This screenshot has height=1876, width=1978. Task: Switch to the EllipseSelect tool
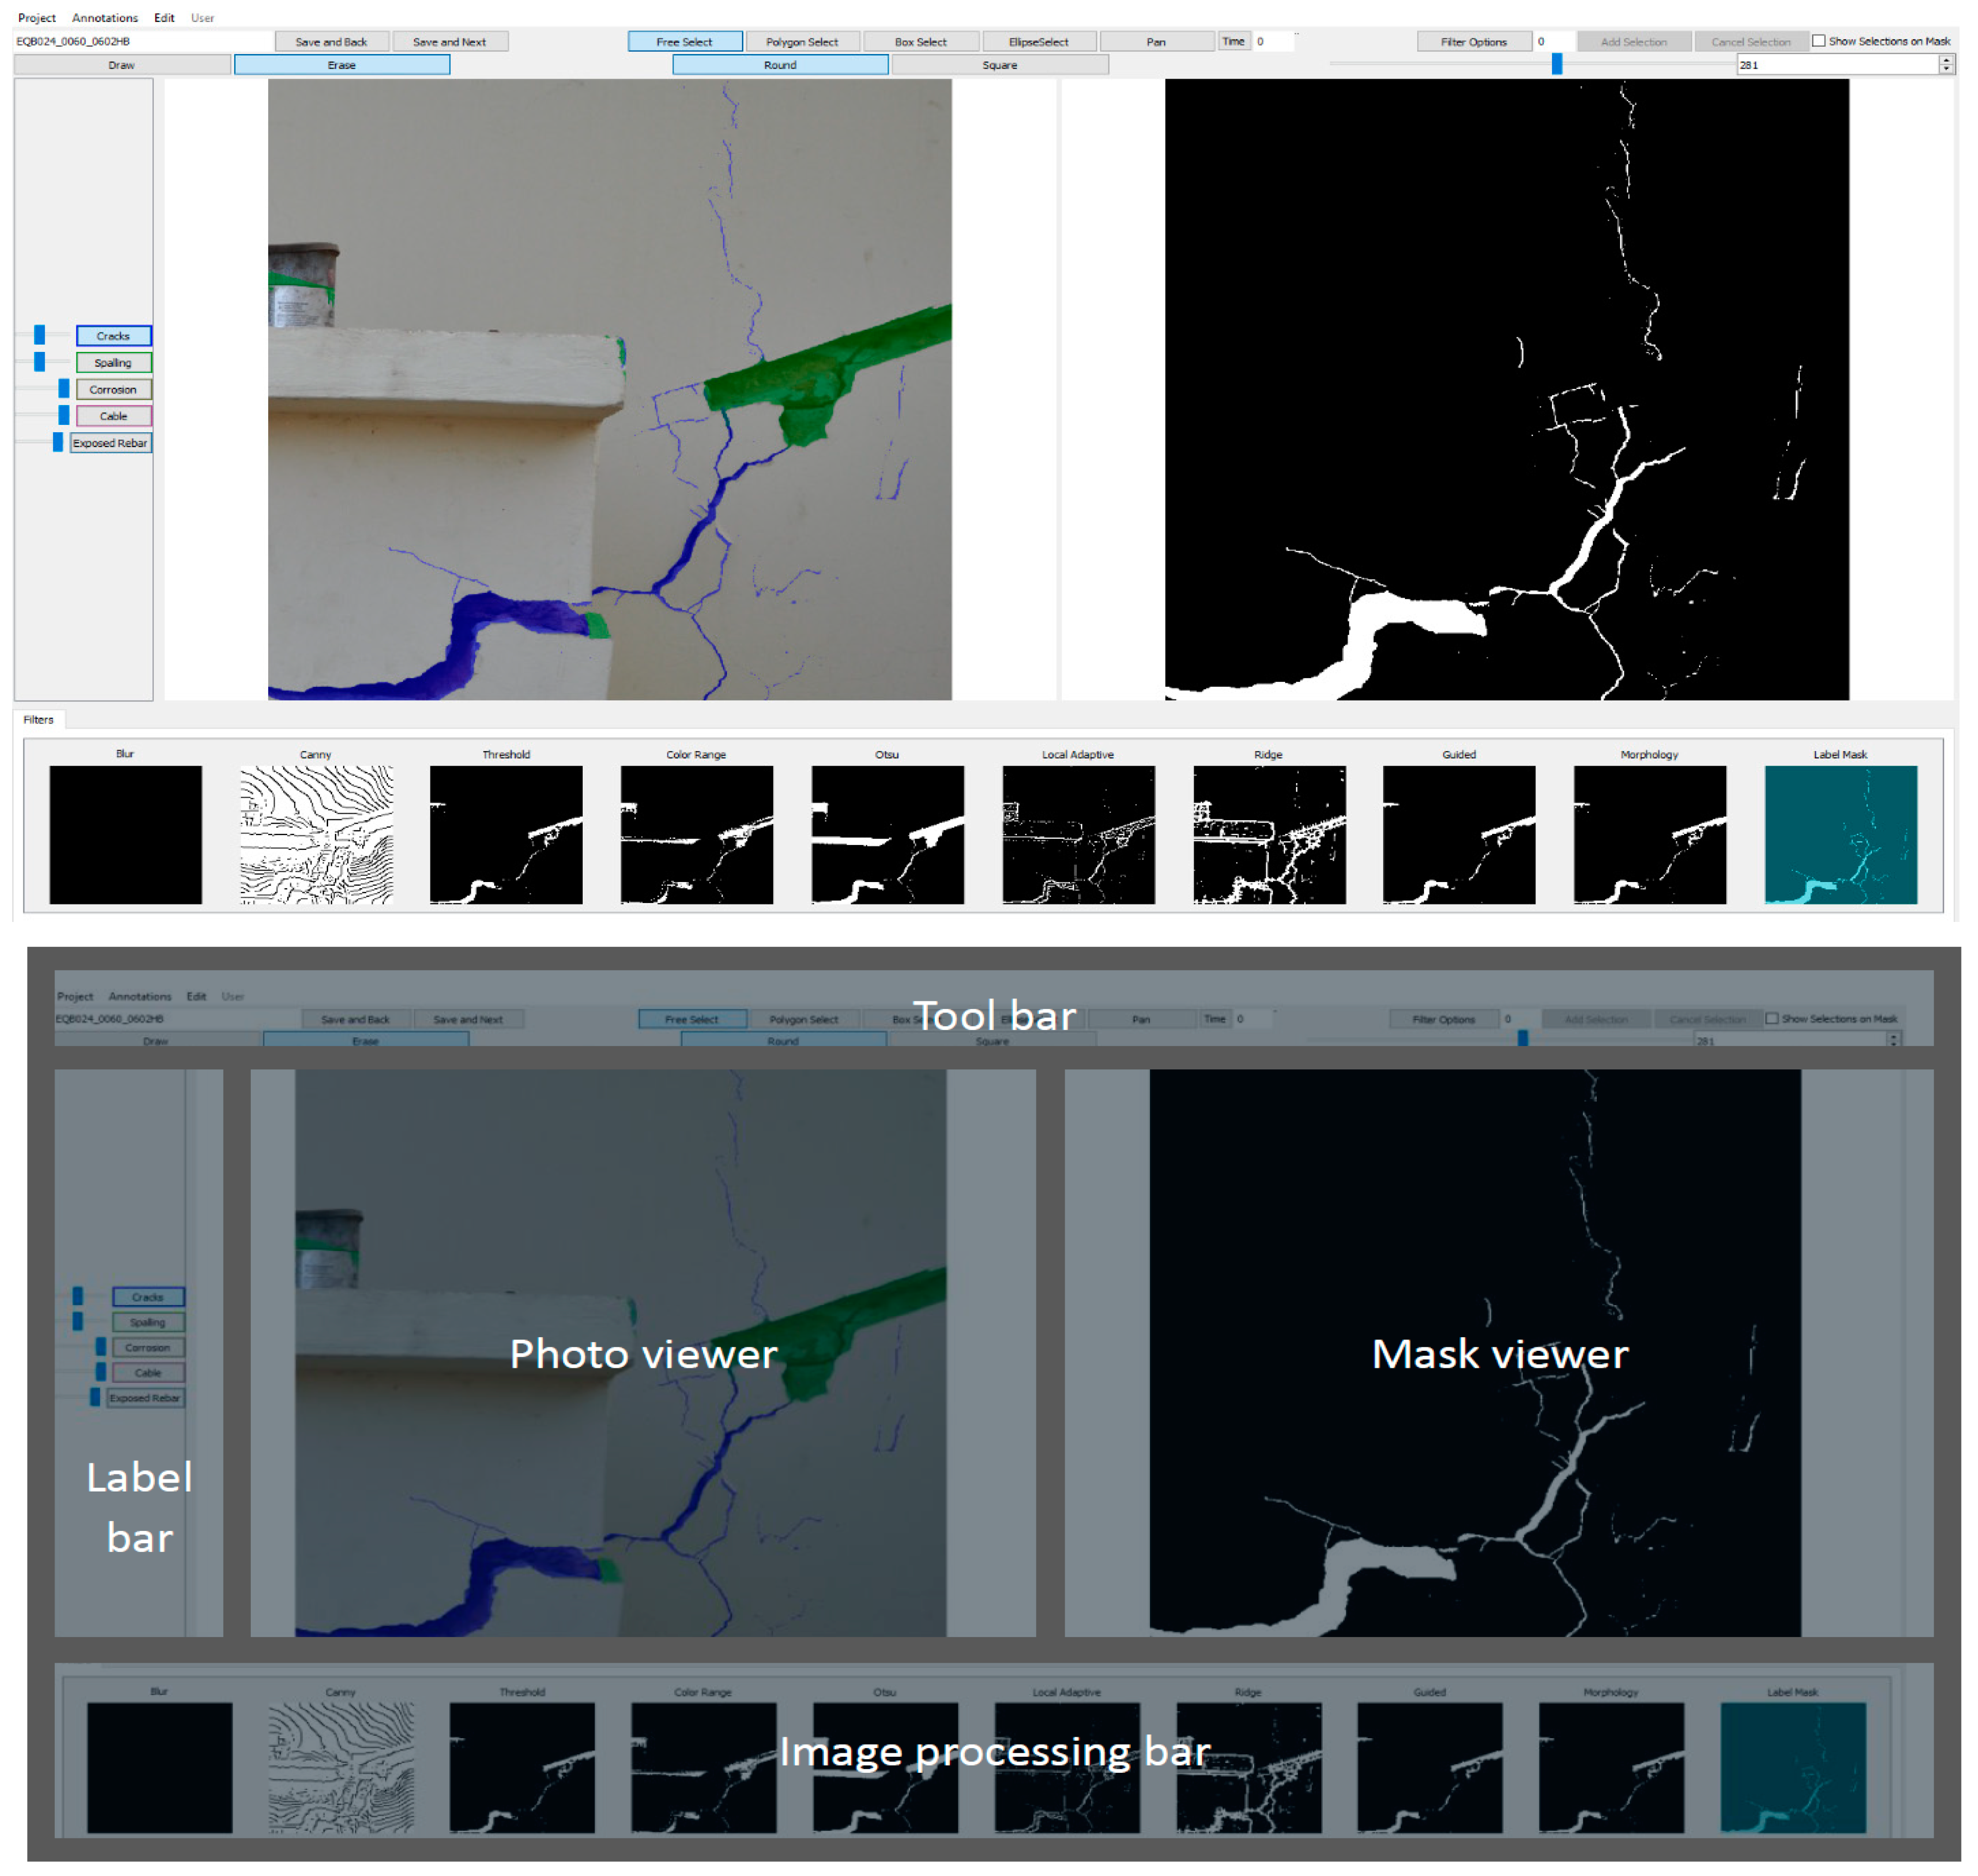tap(1038, 42)
